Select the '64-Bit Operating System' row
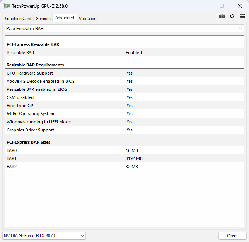 tap(124, 114)
